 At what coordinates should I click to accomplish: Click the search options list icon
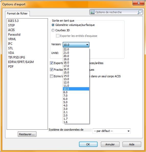(92, 12)
